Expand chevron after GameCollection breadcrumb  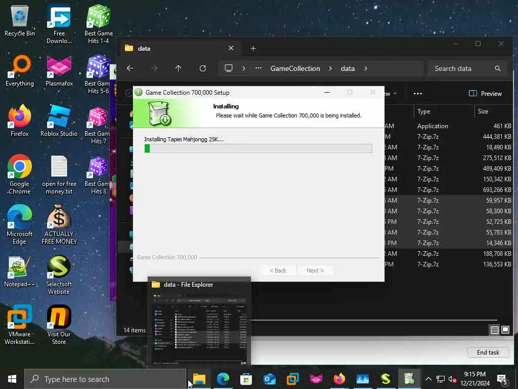330,68
